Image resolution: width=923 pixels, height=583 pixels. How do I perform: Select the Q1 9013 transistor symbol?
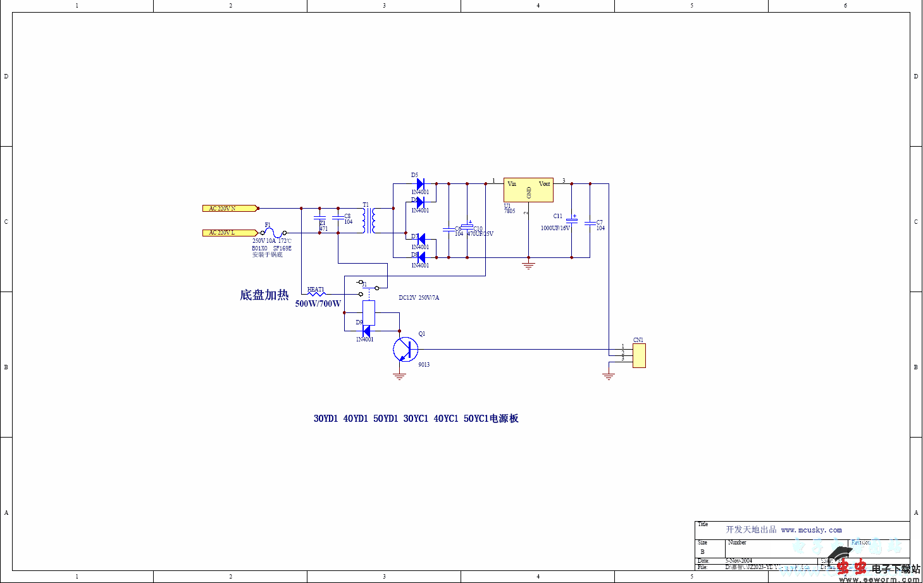pyautogui.click(x=406, y=349)
